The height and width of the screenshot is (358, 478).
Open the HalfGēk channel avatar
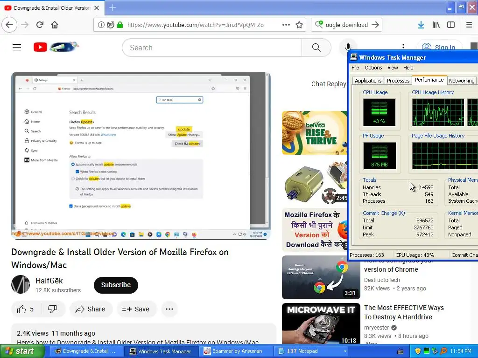[21, 285]
